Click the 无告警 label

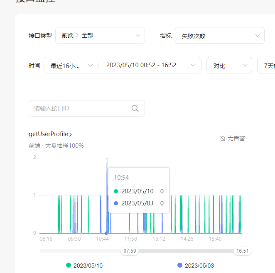(236, 138)
